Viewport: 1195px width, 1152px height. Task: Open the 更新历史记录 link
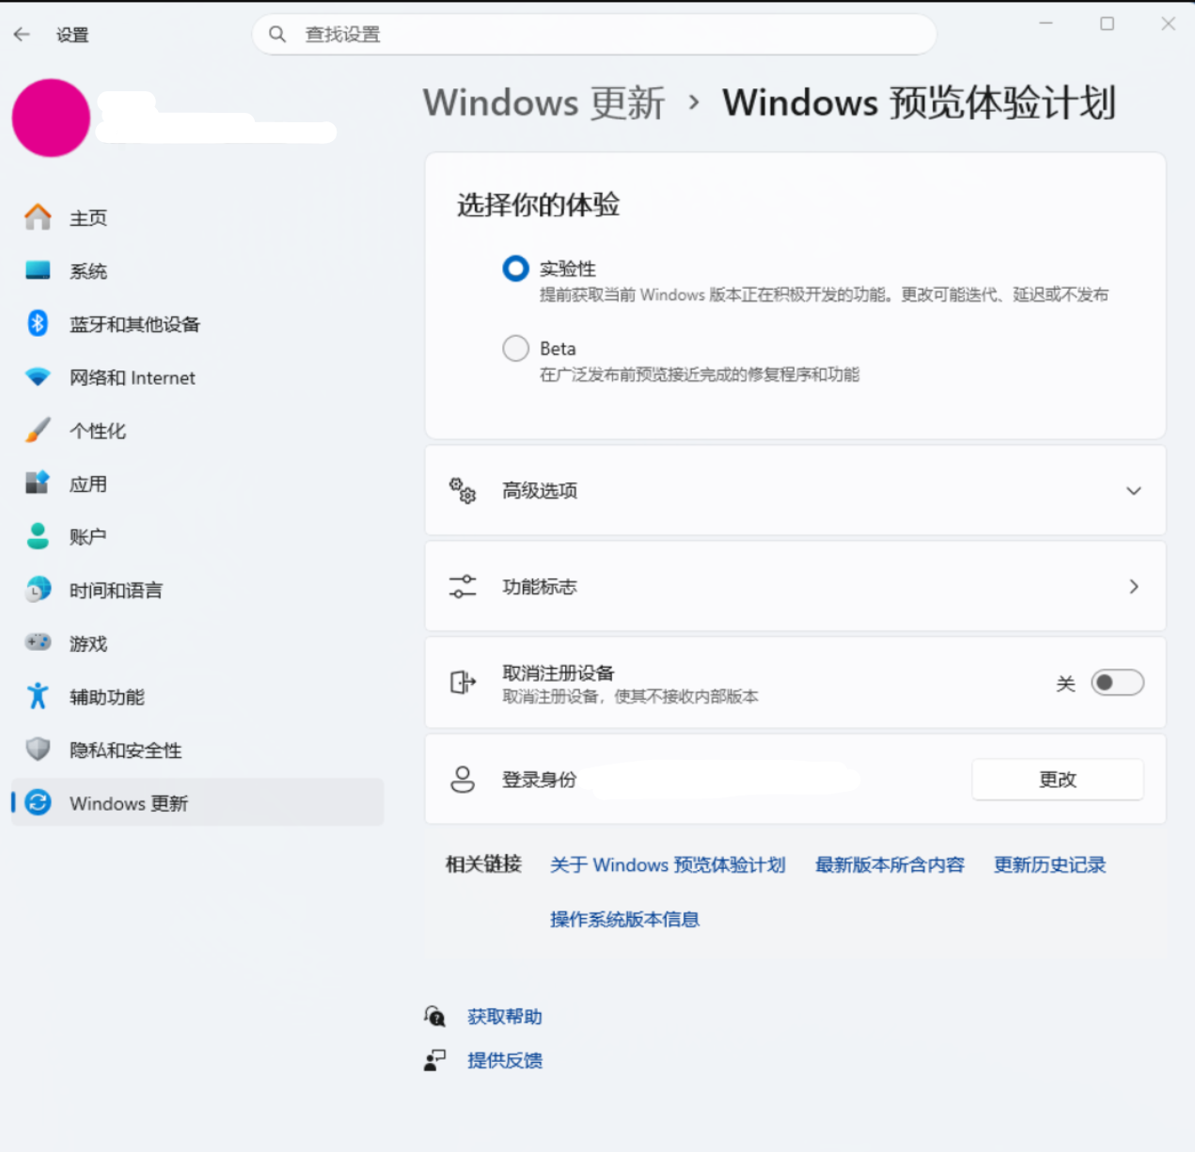pos(1049,864)
